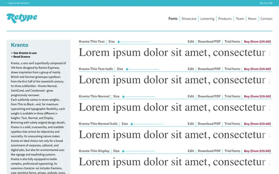Click Kranto Thin Display sample text
The height and width of the screenshot is (174, 279).
click(175, 162)
